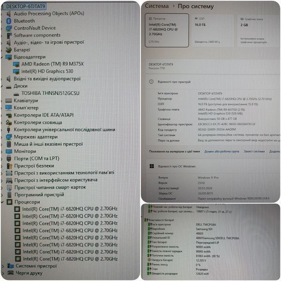Click the Код продукту value
This screenshot has width=281, height=281.
[x=217, y=129]
